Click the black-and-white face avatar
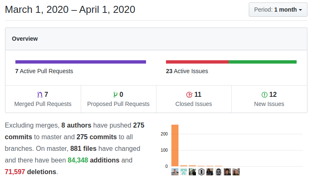 point(219,172)
